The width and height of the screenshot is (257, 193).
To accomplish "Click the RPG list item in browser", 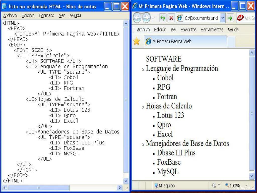I will pyautogui.click(x=164, y=87).
